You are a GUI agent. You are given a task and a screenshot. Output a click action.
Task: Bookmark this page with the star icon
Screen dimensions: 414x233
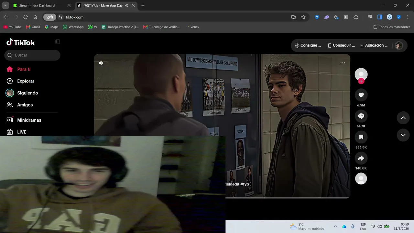point(303,17)
